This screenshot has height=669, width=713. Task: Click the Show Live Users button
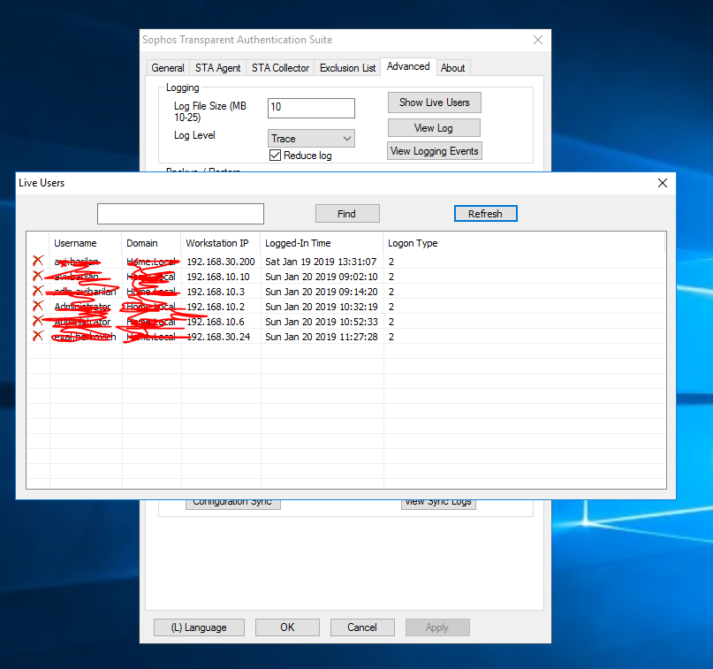pos(435,103)
